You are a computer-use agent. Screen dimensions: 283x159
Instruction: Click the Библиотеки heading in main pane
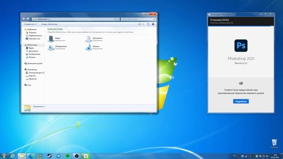(x=55, y=29)
